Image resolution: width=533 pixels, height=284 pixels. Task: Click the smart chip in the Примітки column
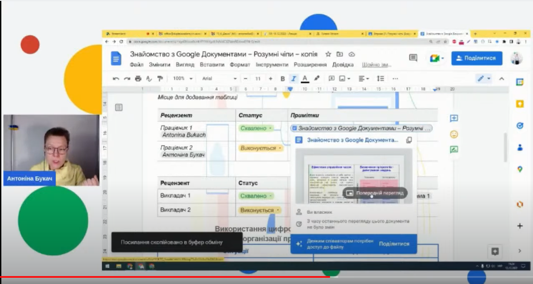pos(361,128)
